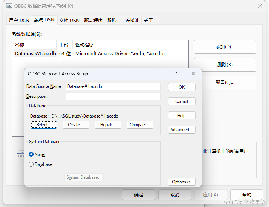The height and width of the screenshot is (207, 269).
Task: Select the None system database option
Action: point(31,154)
